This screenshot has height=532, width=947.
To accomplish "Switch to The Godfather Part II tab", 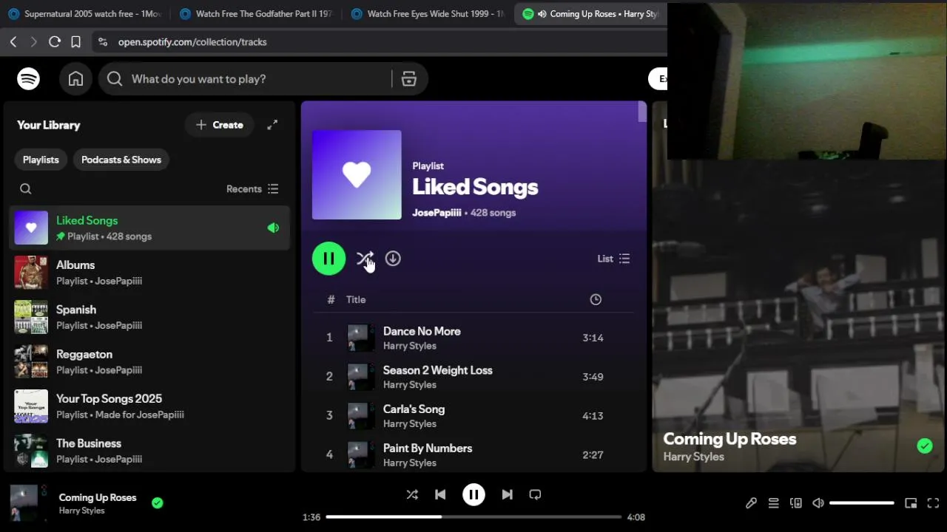I will [257, 14].
